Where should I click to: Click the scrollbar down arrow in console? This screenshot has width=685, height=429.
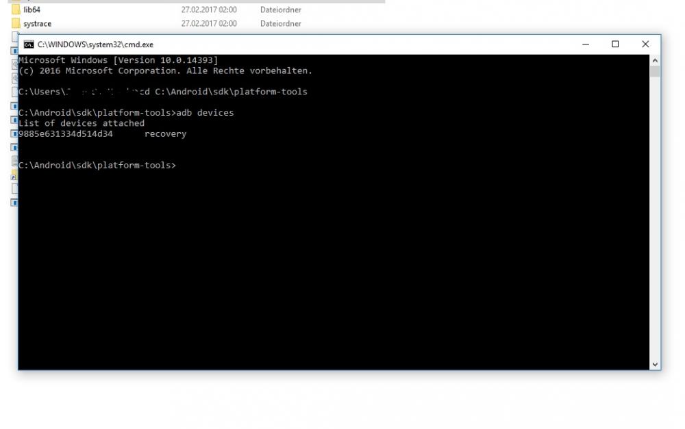655,365
